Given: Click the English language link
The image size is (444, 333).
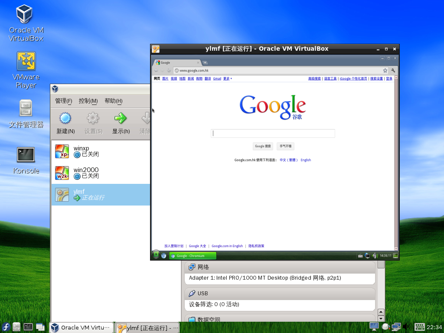Looking at the screenshot, I should 306,160.
